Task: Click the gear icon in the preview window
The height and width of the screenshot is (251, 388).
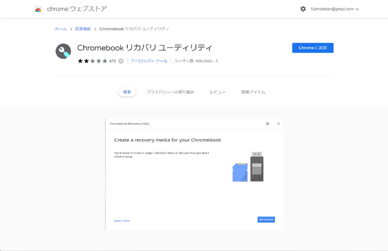Action: pos(267,124)
